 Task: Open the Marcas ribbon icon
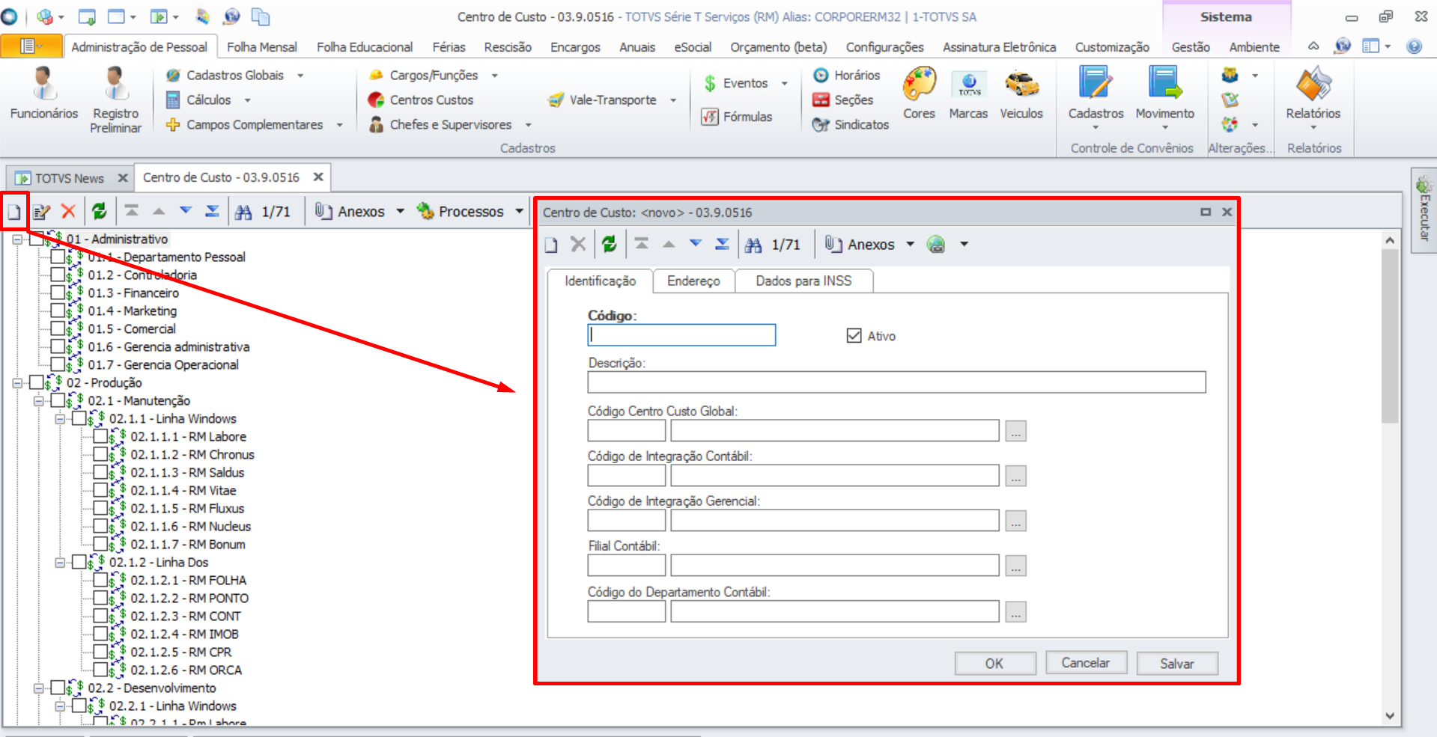tap(968, 94)
